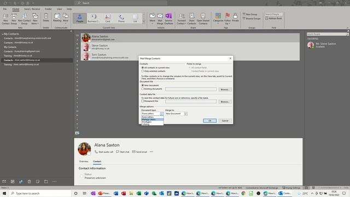Open the Document type dropdown arrow
The height and width of the screenshot is (197, 350).
pos(162,114)
